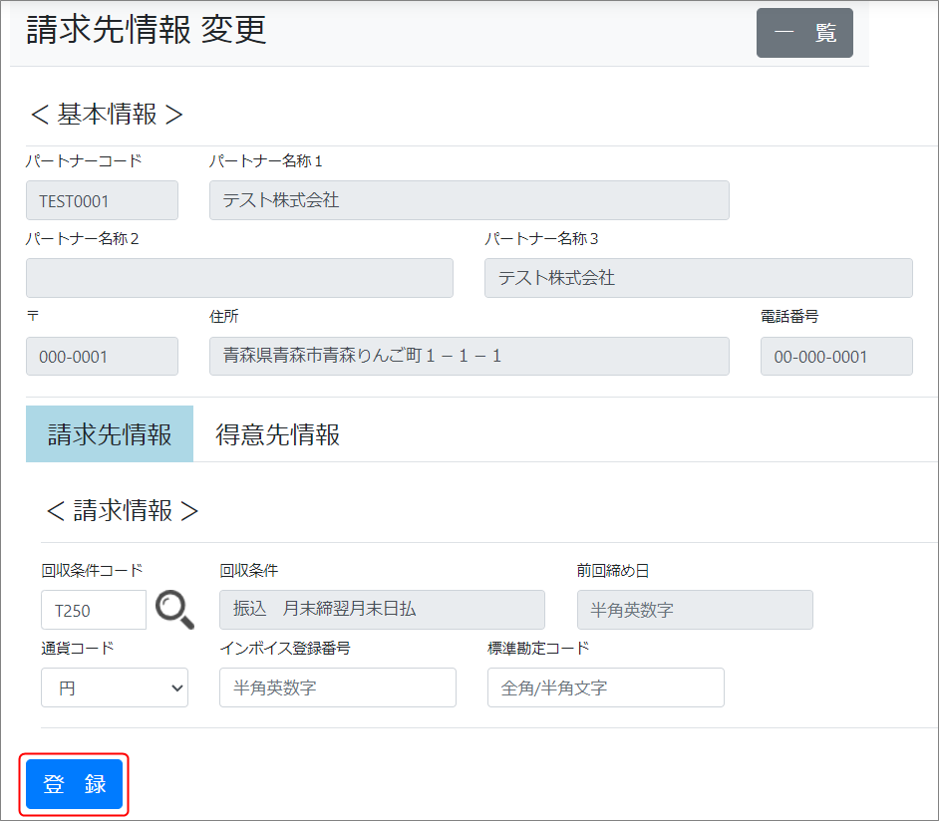This screenshot has height=821, width=939.
Task: Click the 回収条件 field showing 振込
Action: coord(382,610)
